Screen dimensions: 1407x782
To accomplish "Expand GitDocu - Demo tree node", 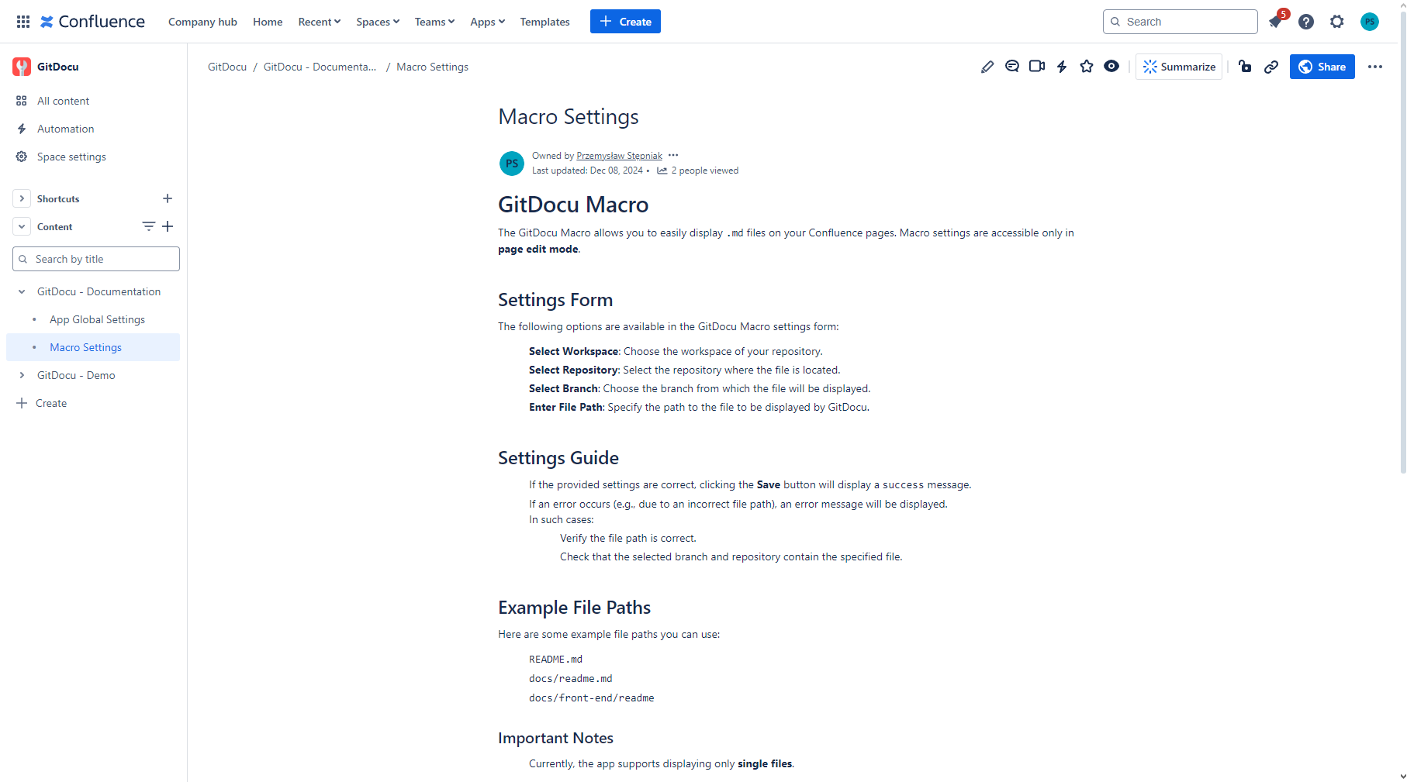I will tap(22, 375).
